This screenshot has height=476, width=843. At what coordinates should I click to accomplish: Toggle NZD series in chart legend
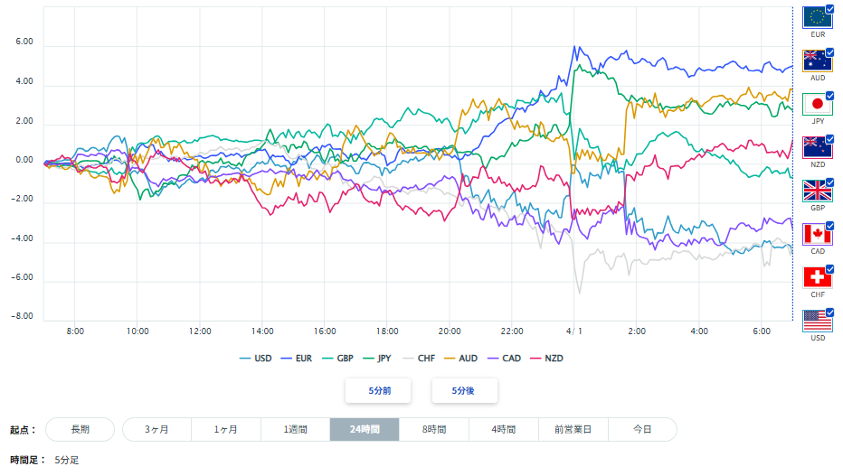point(546,359)
